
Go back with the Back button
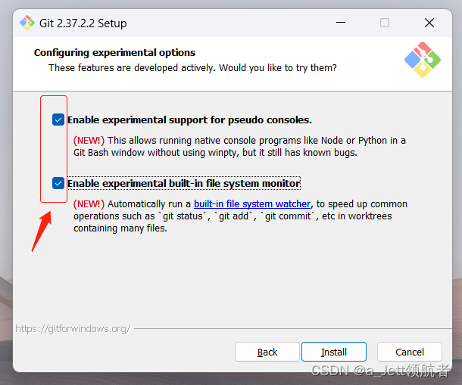click(267, 352)
